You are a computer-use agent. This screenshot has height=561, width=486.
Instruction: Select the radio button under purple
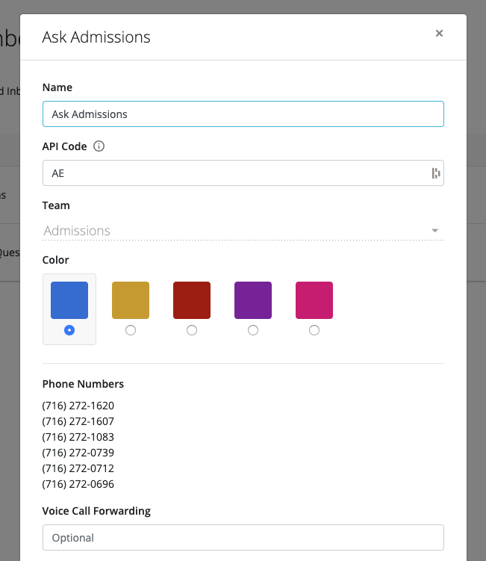tap(253, 330)
